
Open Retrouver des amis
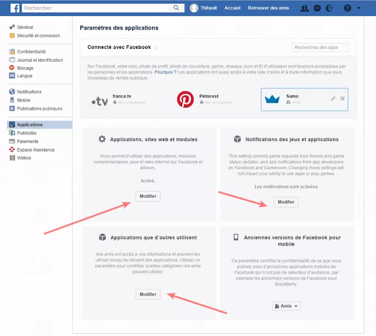pyautogui.click(x=268, y=8)
